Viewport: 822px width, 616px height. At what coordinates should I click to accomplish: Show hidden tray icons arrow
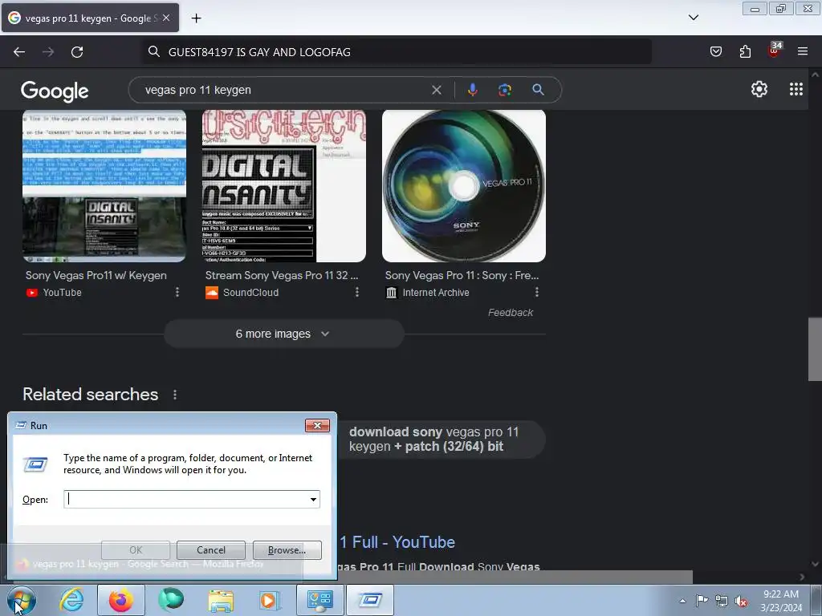pyautogui.click(x=682, y=601)
